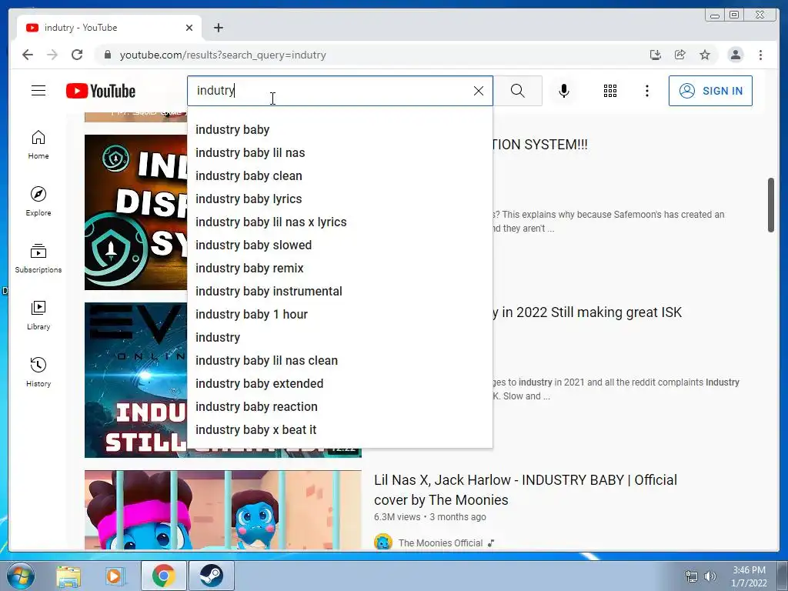788x591 pixels.
Task: Open the Chrome profile avatar
Action: [x=735, y=55]
